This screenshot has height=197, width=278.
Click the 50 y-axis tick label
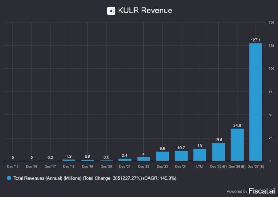270,115
